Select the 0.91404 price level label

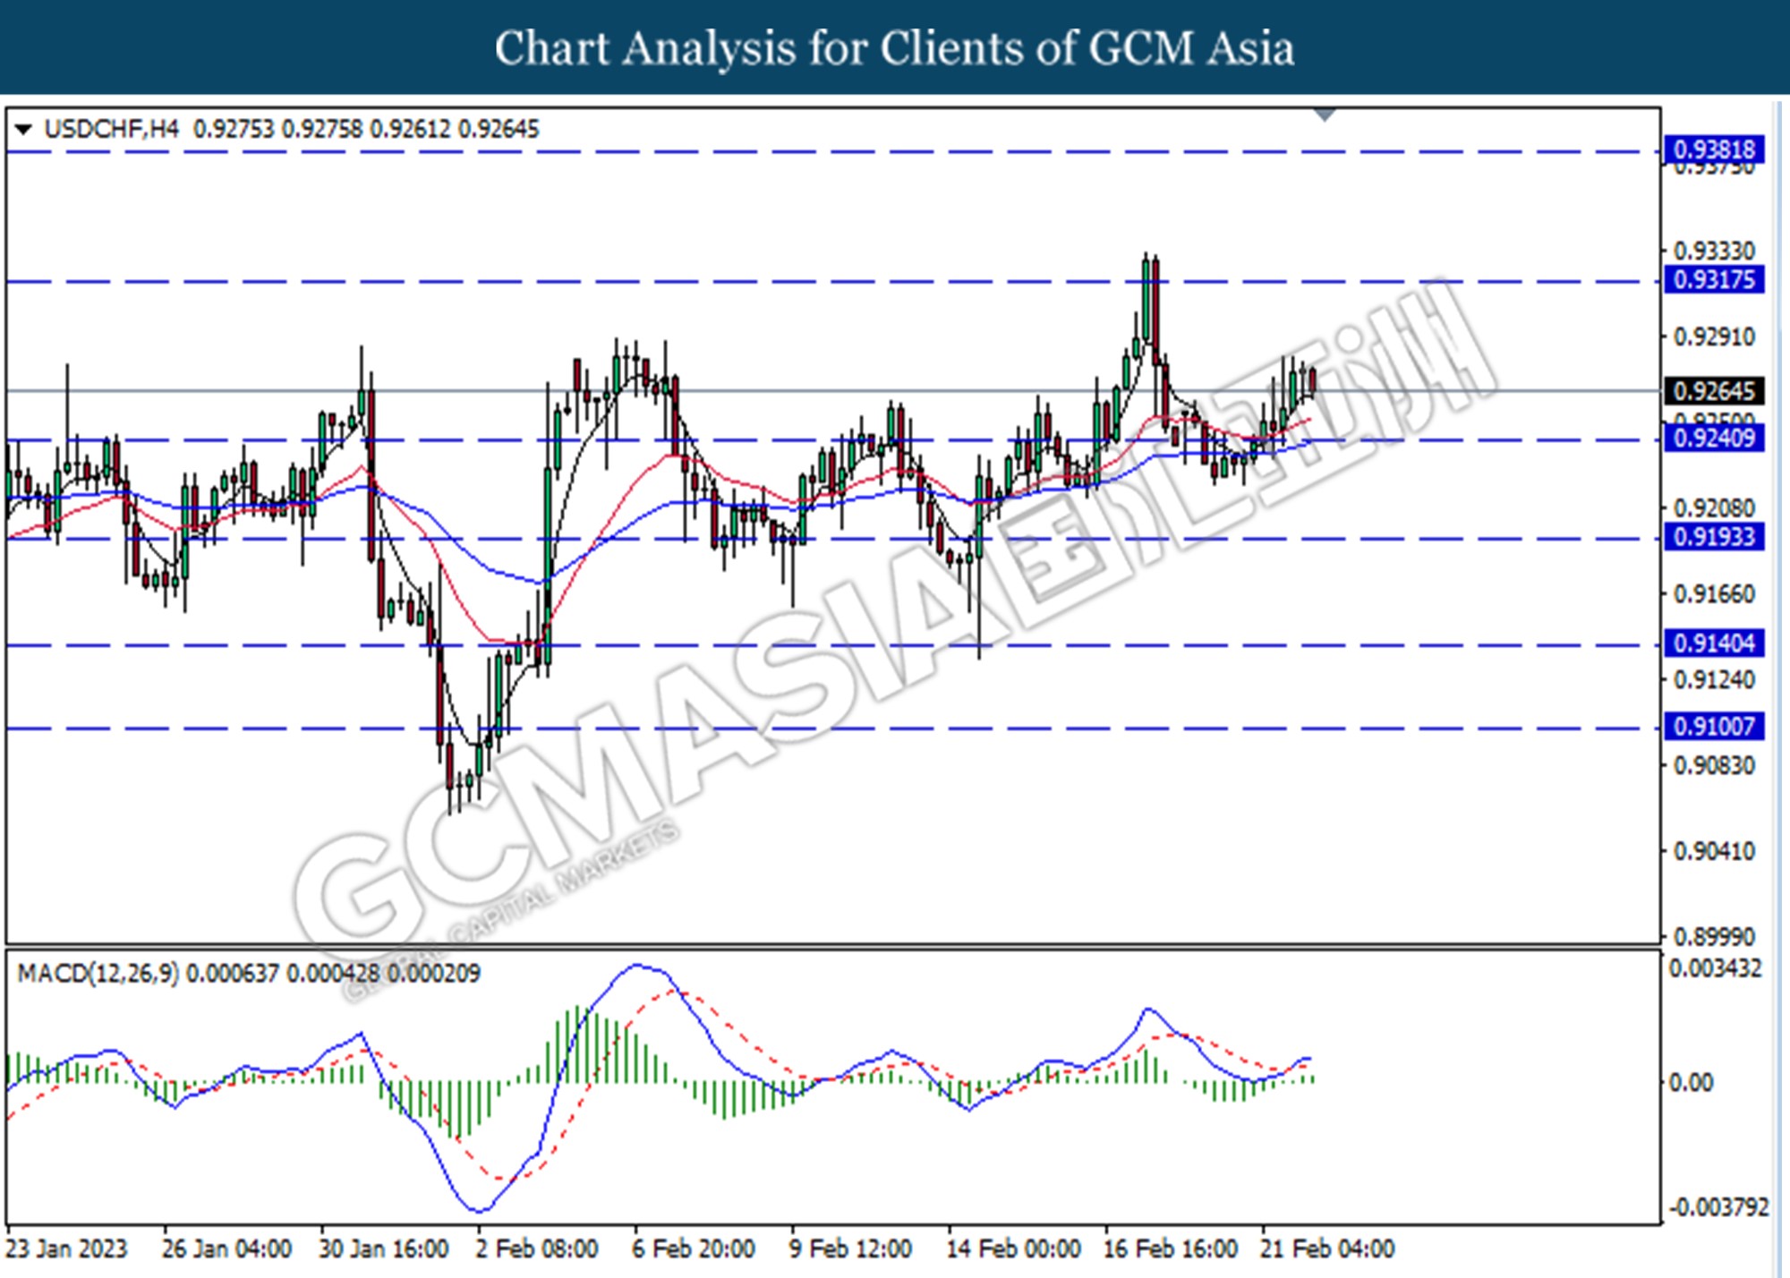tap(1714, 643)
